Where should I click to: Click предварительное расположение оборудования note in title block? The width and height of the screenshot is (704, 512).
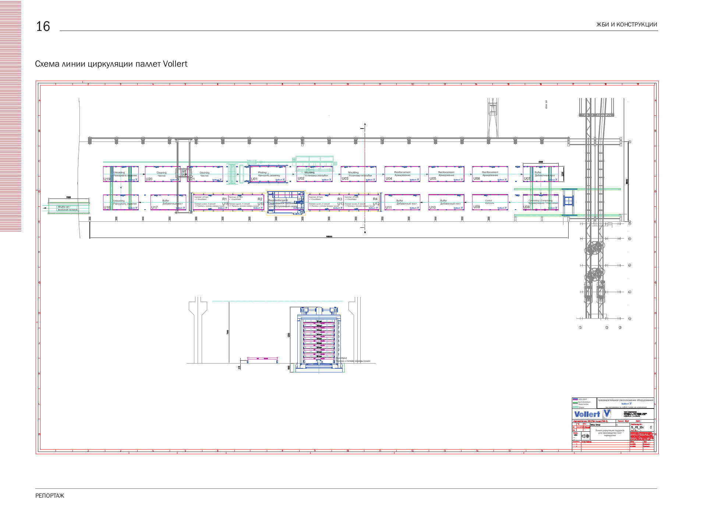pos(625,400)
